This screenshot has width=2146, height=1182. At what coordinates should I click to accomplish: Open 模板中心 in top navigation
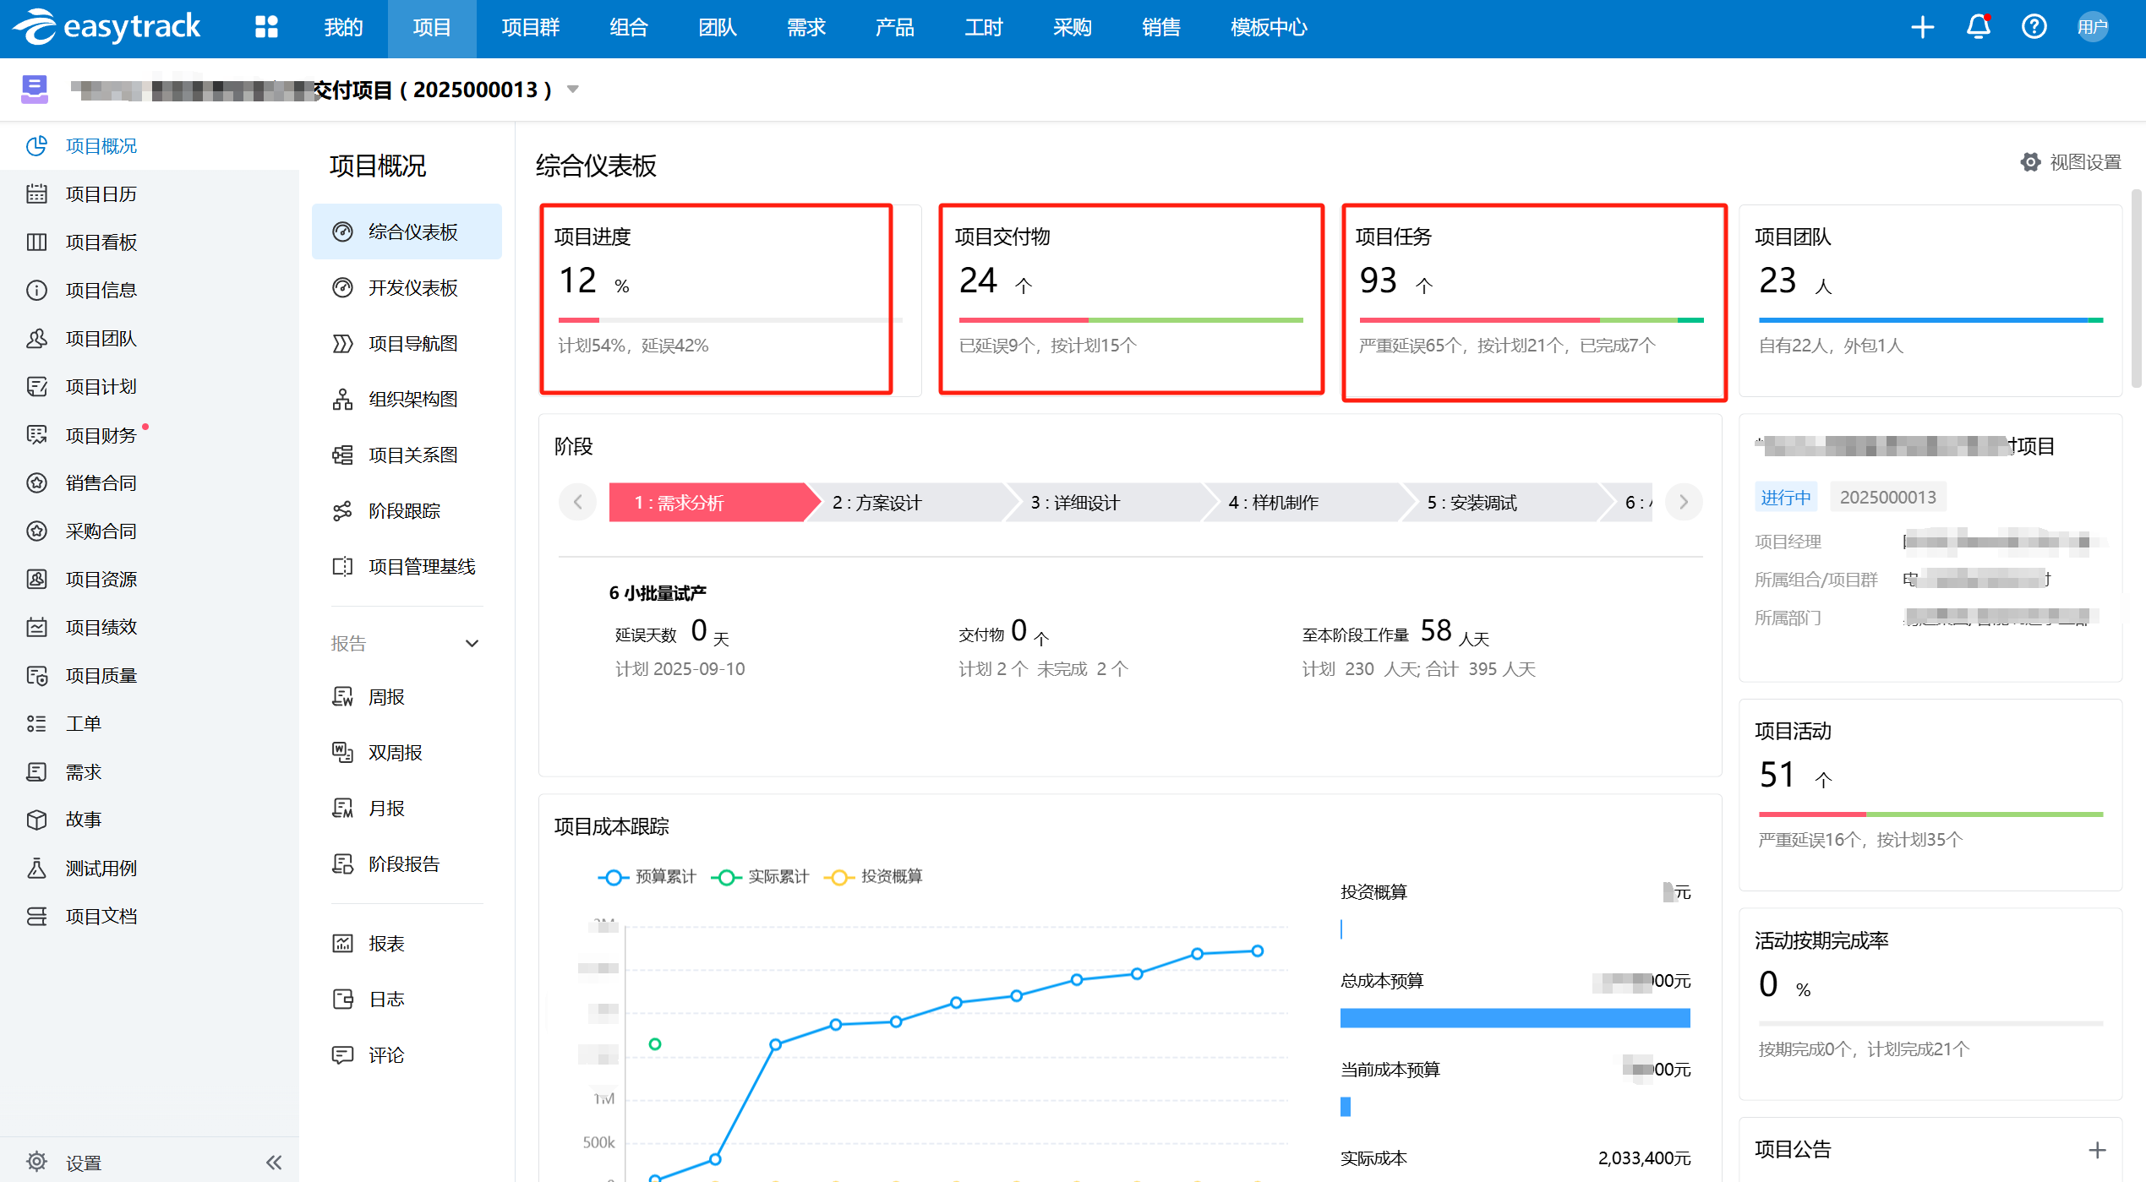click(x=1268, y=27)
